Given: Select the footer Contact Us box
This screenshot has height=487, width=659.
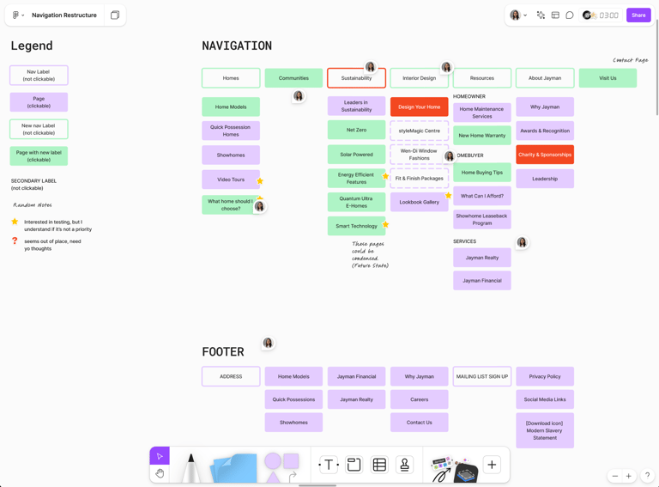Looking at the screenshot, I should pos(420,423).
